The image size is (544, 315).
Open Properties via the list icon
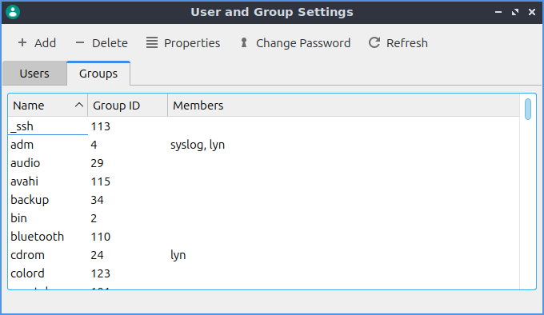(152, 42)
